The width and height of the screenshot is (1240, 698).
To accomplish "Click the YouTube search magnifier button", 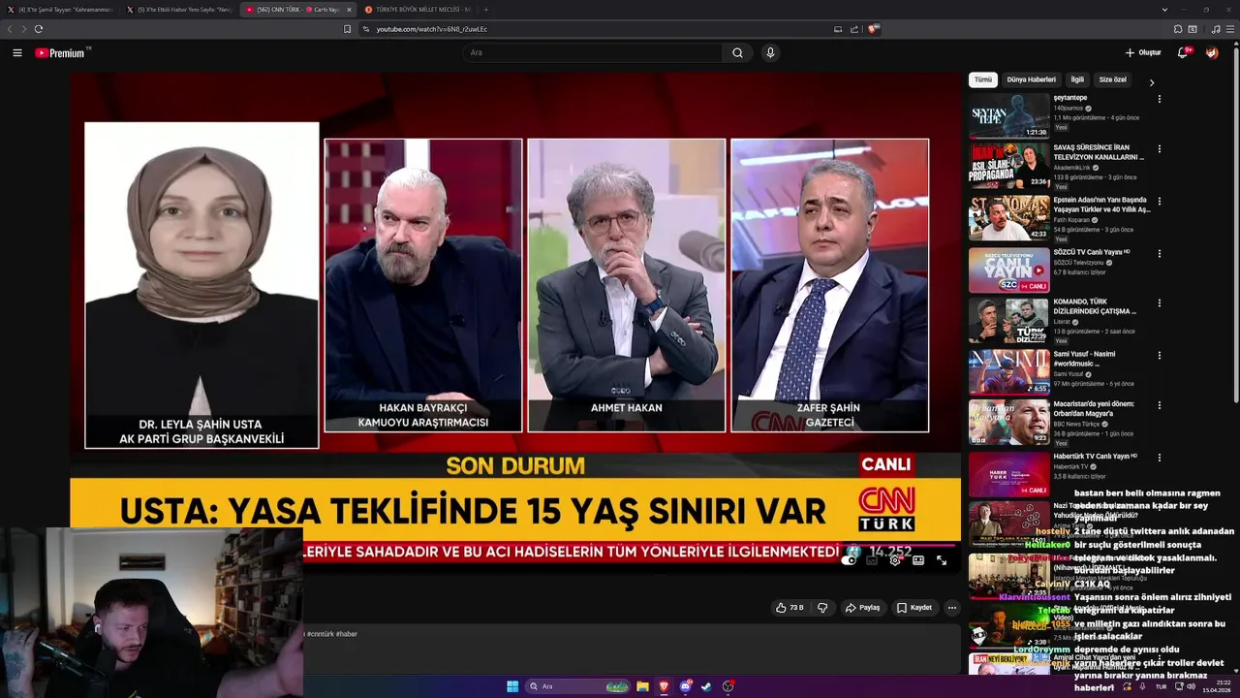I will (x=737, y=52).
